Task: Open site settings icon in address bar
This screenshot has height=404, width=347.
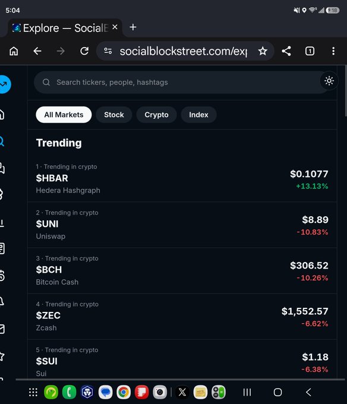Action: click(x=108, y=51)
